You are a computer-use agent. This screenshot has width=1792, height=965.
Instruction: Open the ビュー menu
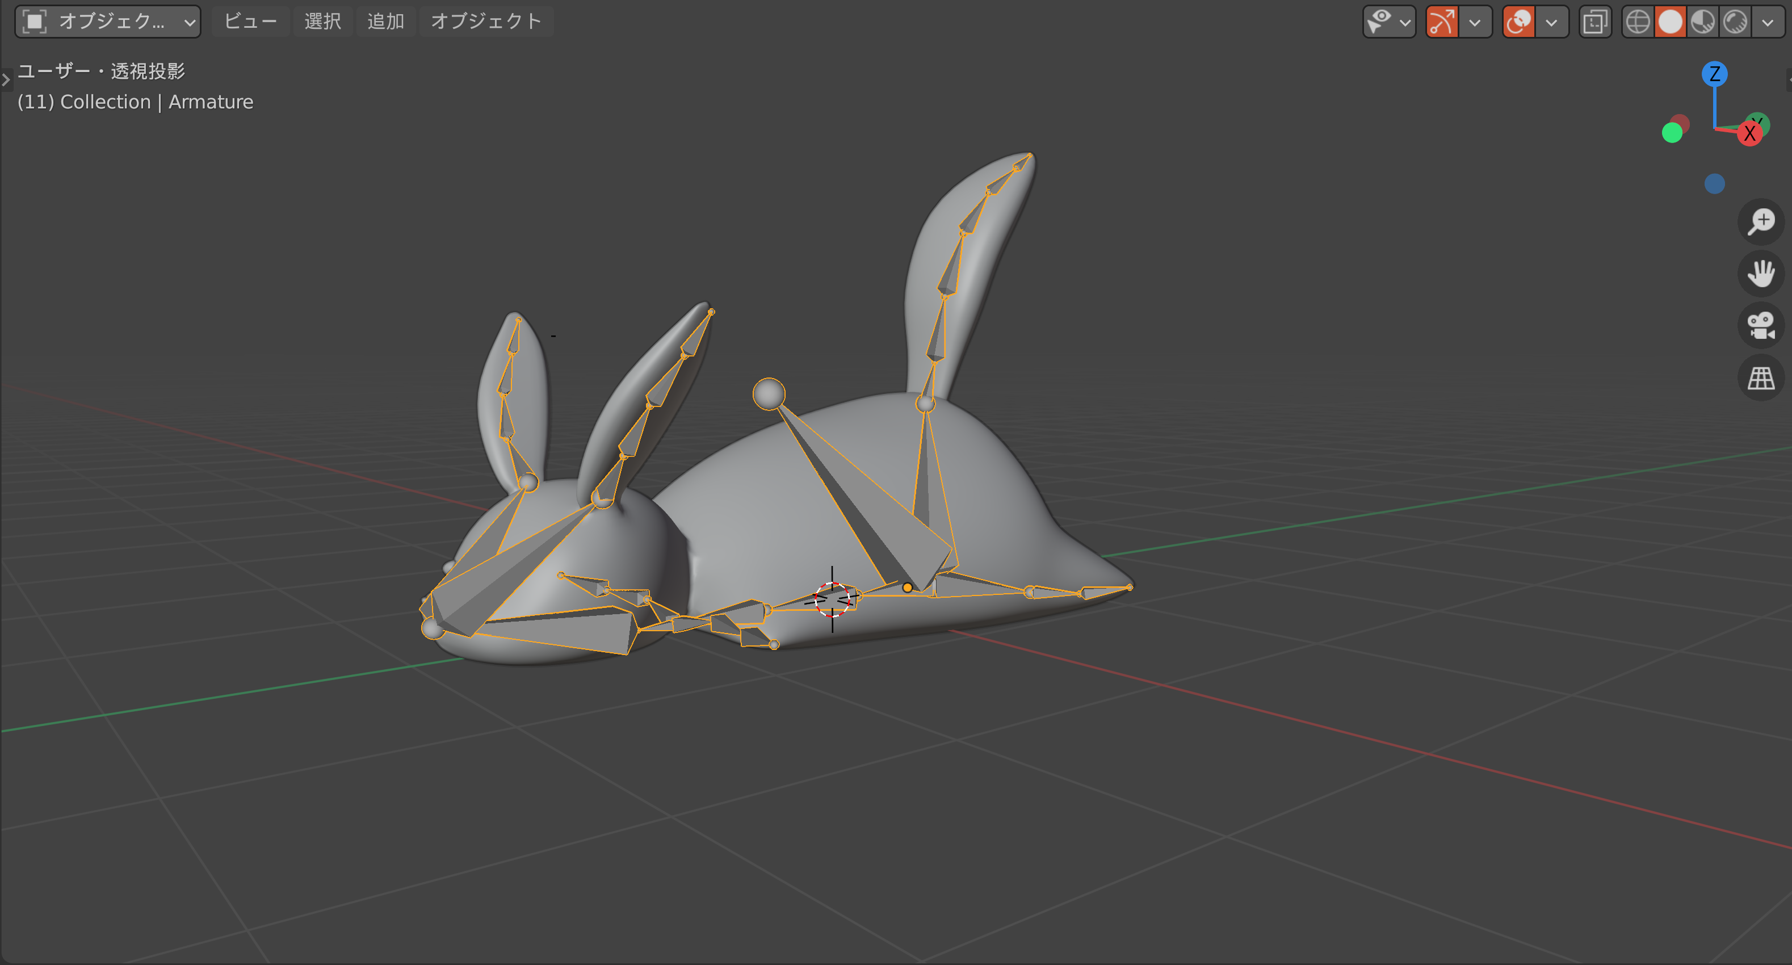(x=250, y=22)
